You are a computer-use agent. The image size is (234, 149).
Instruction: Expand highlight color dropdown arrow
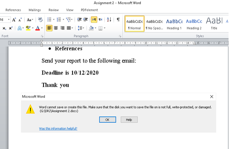pyautogui.click(x=33, y=28)
